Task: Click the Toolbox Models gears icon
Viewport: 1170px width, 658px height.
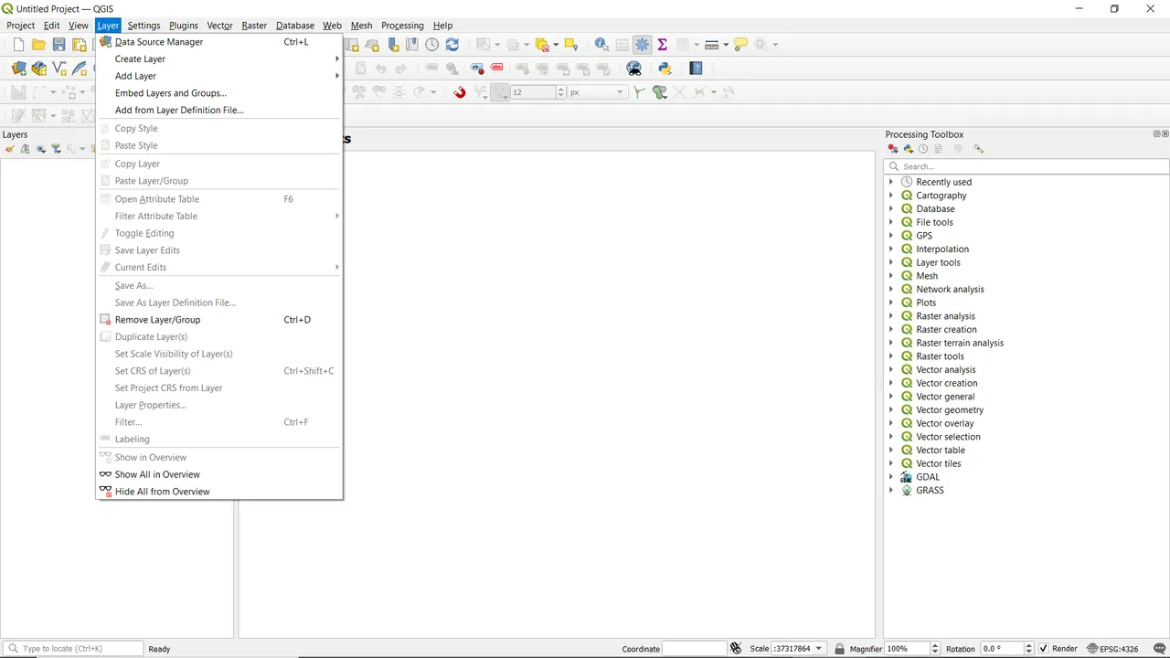Action: point(893,149)
